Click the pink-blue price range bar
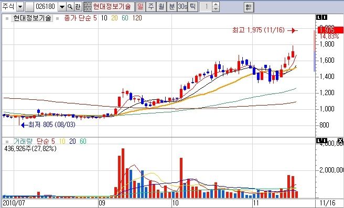 coord(315,51)
